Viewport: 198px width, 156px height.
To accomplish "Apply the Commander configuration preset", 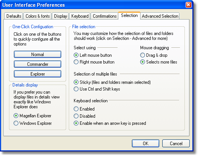I will click(x=38, y=64).
